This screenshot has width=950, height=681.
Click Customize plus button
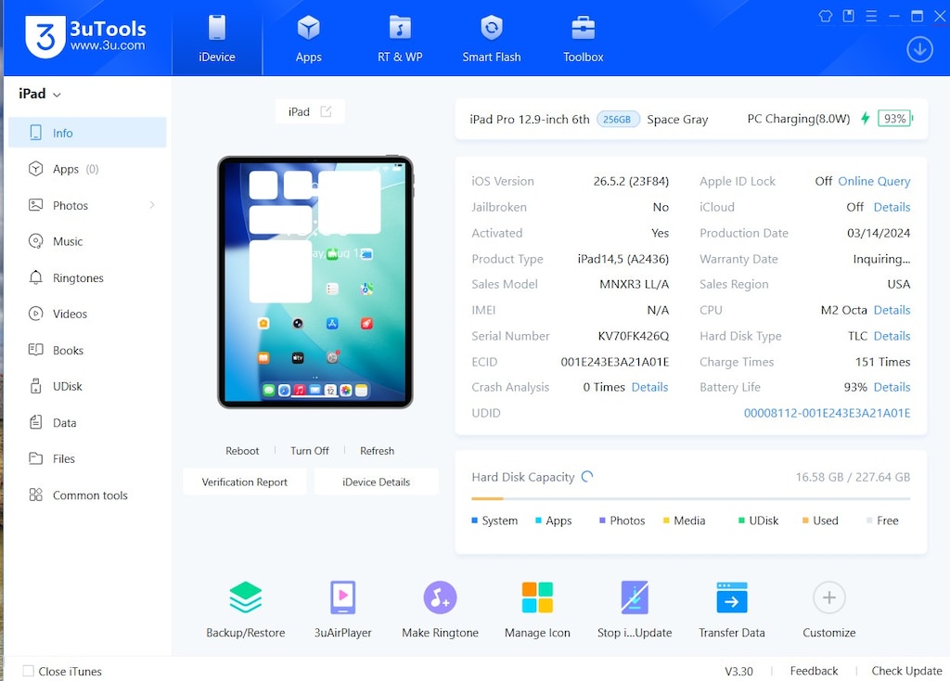pyautogui.click(x=828, y=598)
